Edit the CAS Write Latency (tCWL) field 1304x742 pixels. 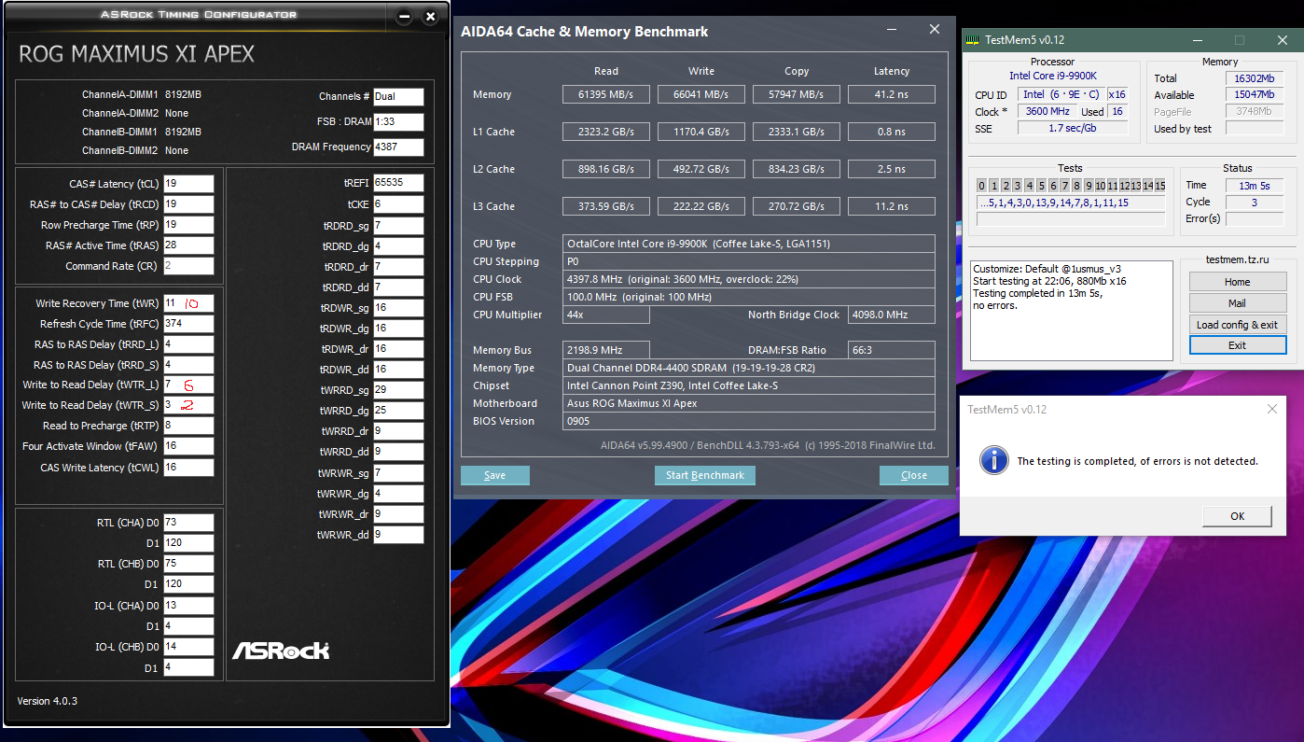coord(188,468)
